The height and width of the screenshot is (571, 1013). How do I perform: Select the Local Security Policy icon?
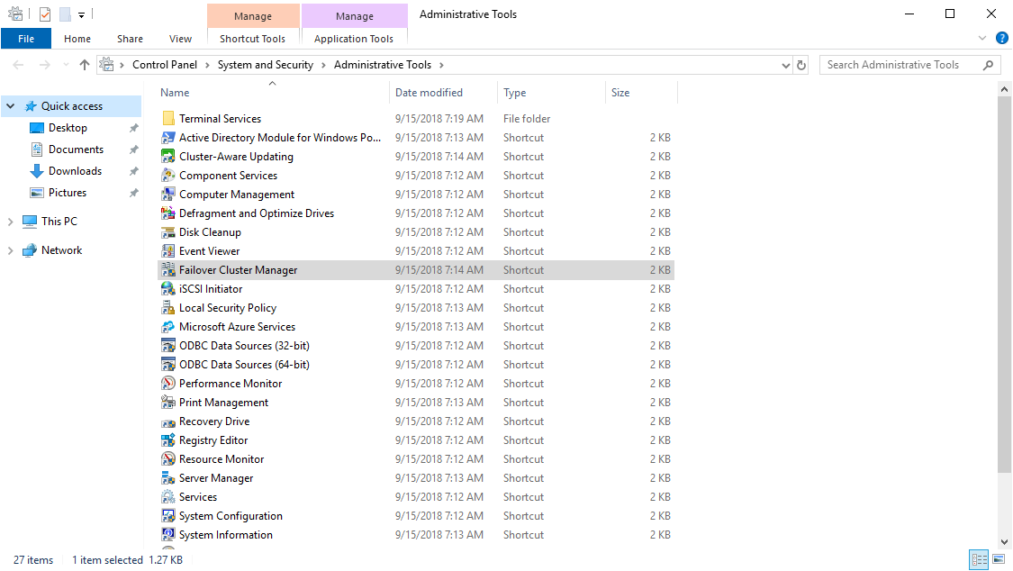click(x=168, y=307)
